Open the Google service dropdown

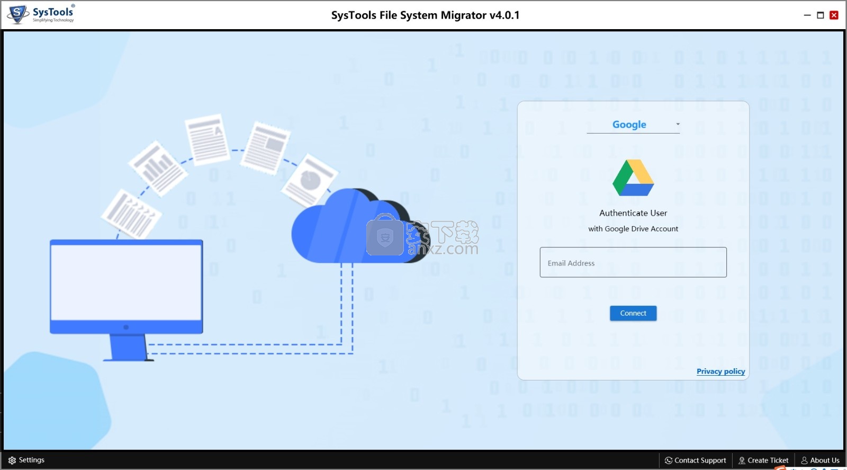point(633,125)
